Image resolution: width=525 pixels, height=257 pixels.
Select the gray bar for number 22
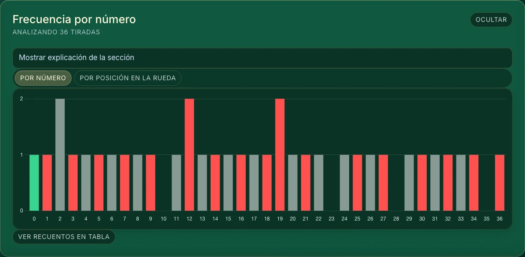coord(319,183)
